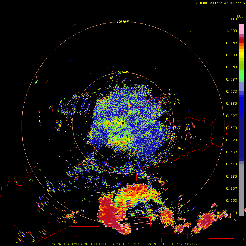The width and height of the screenshot is (246, 246).
Task: Click the 0.307 scale value
Action: point(232,188)
